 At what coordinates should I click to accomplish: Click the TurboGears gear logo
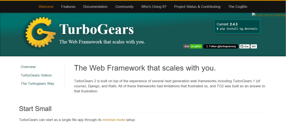(x=39, y=33)
